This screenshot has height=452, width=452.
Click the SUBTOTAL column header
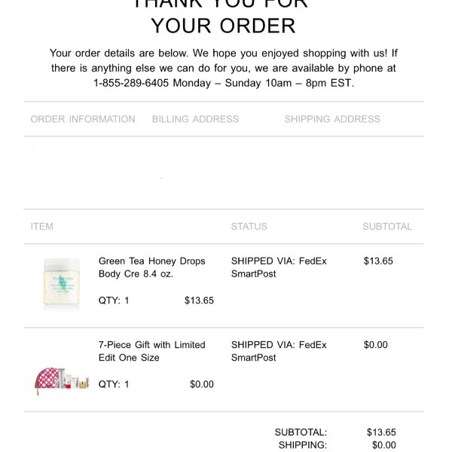point(387,227)
